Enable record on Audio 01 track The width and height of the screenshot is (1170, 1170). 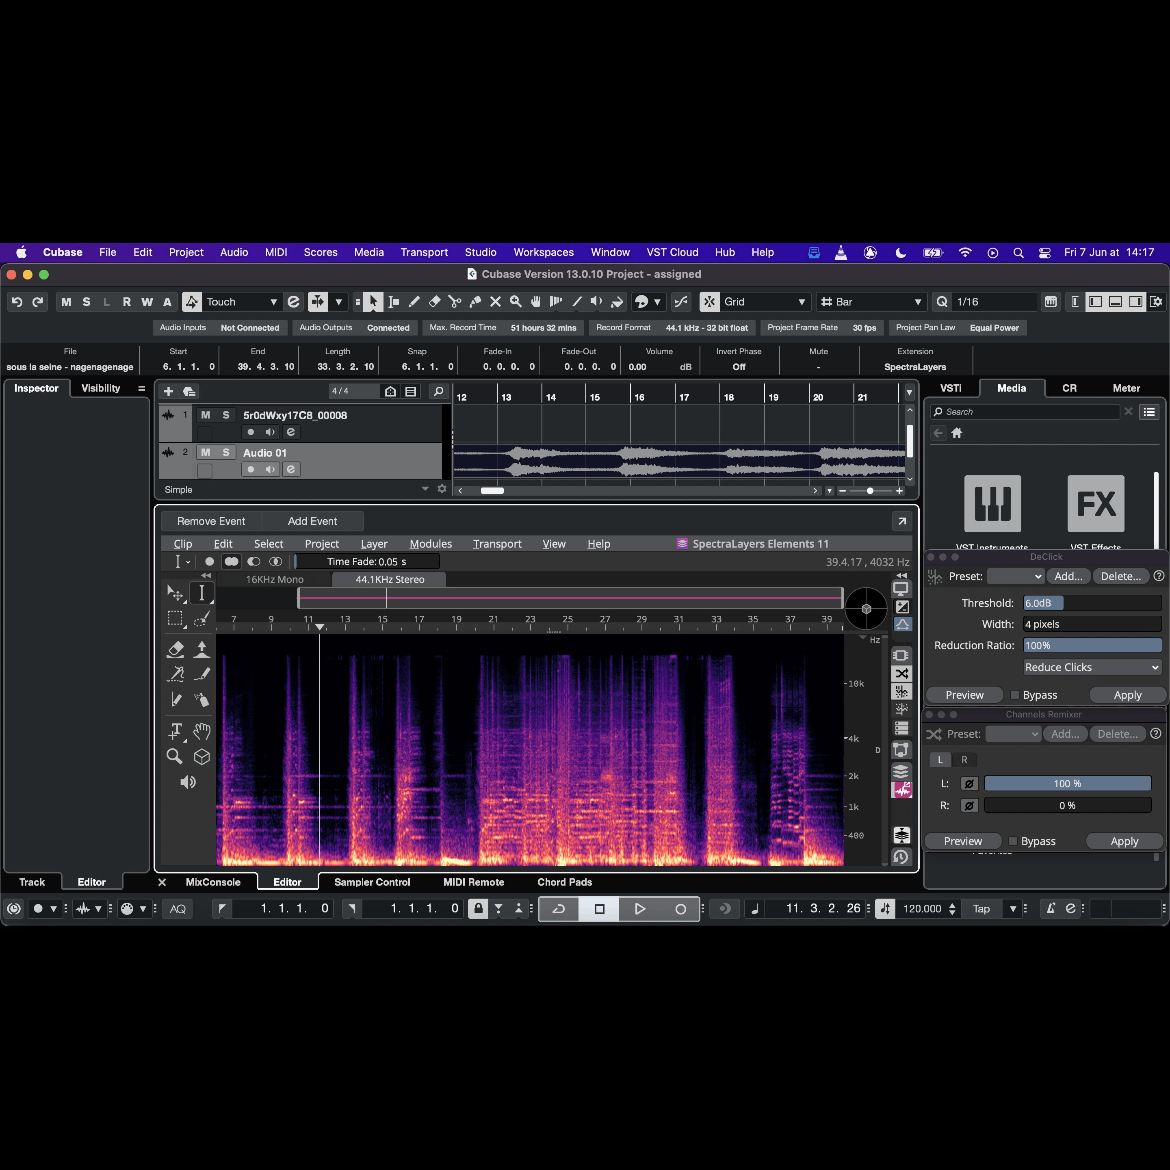251,469
